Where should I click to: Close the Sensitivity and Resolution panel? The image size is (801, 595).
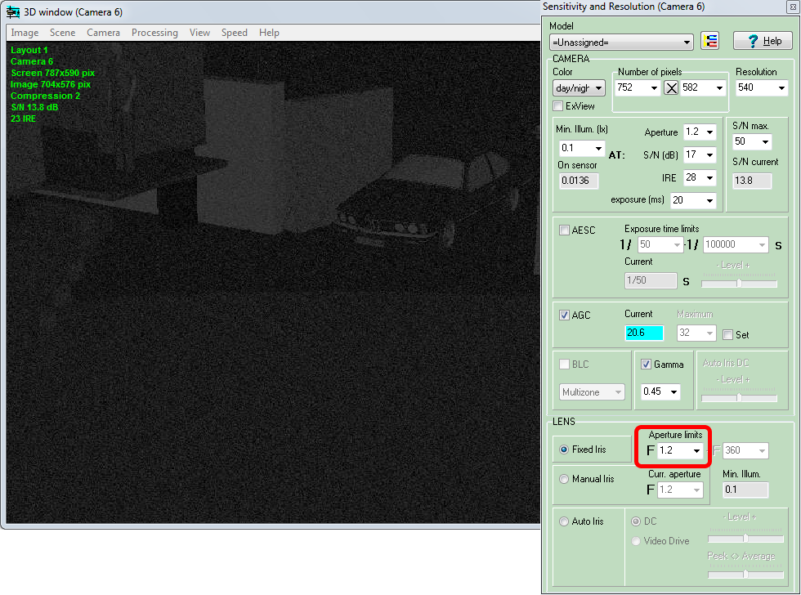click(x=793, y=7)
